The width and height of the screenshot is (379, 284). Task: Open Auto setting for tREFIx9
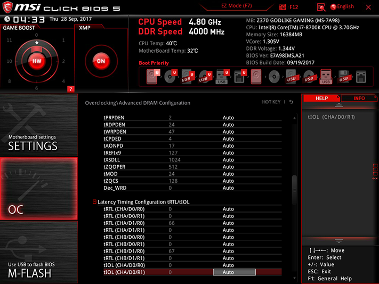228,153
